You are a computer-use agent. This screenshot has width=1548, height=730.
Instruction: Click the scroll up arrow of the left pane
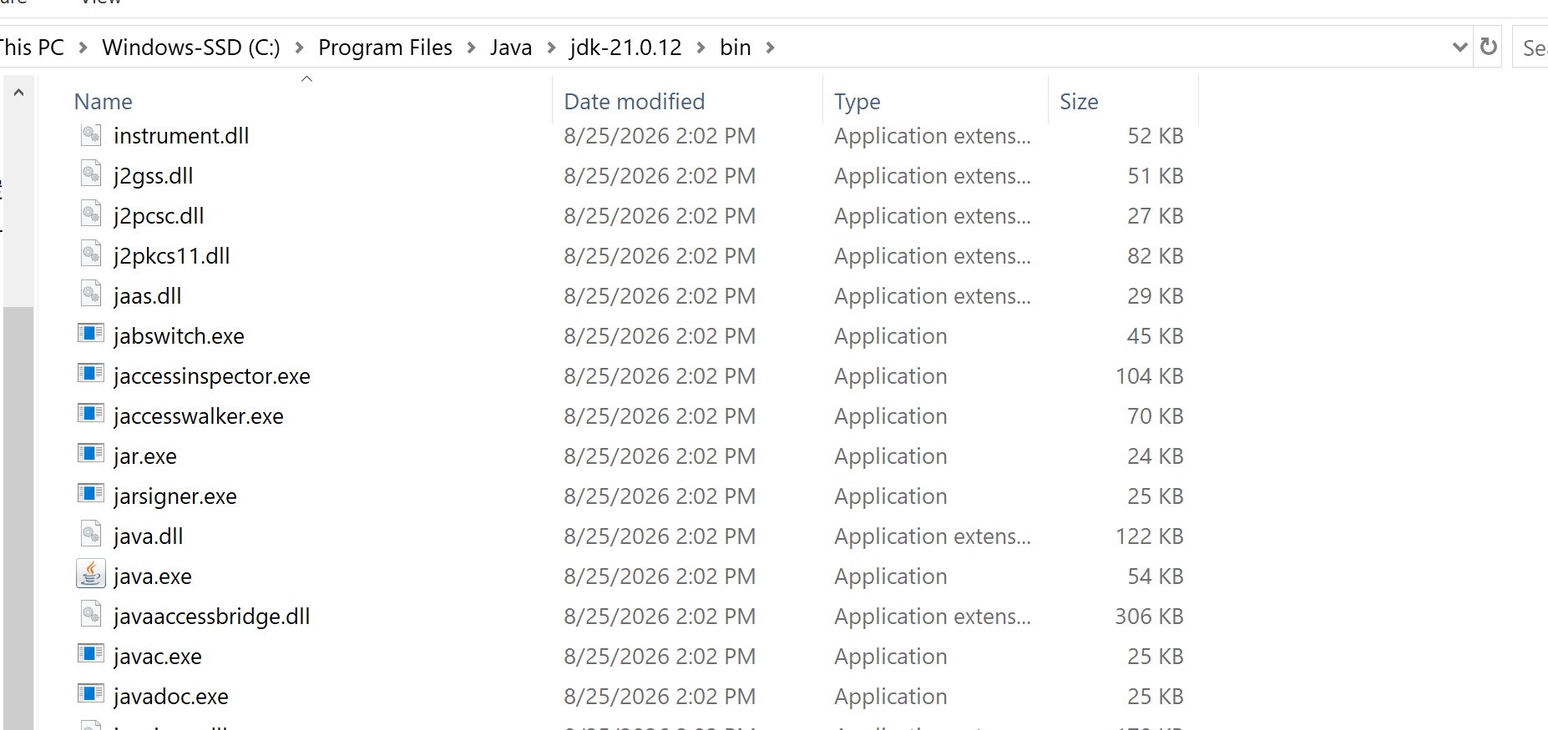[x=18, y=92]
